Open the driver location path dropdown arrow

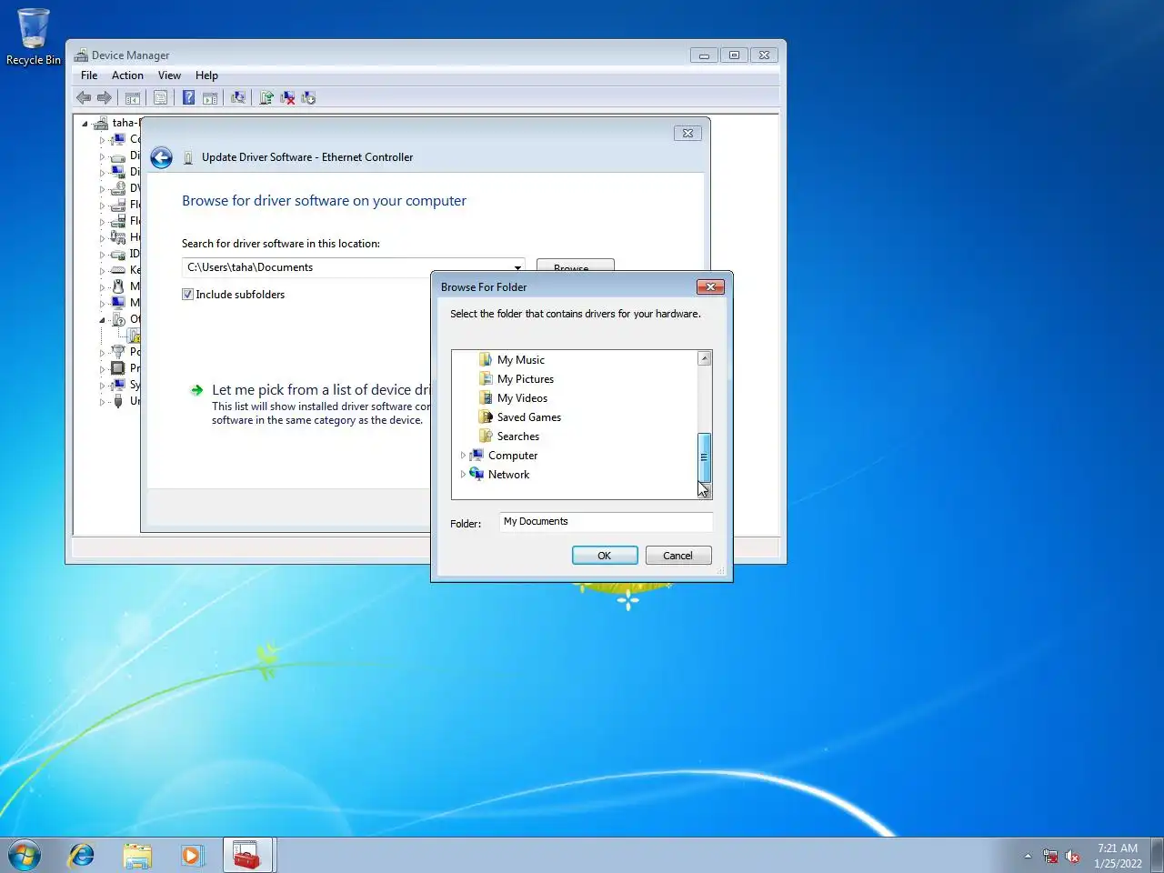[517, 267]
